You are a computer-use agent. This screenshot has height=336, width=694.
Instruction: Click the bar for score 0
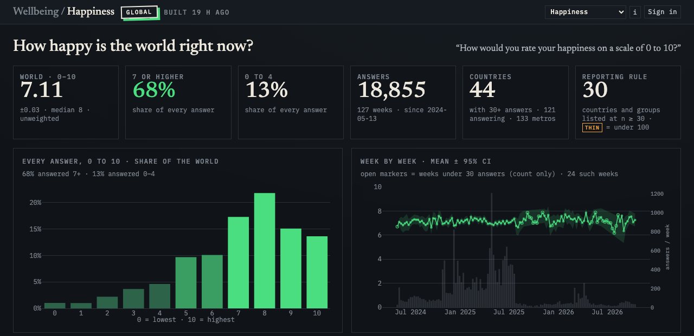(x=55, y=305)
